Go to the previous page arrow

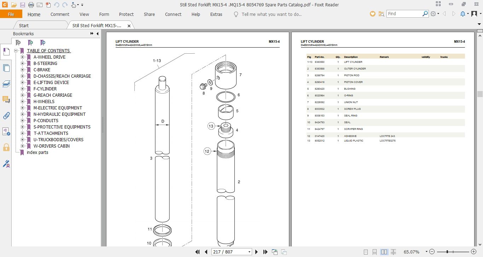206,252
